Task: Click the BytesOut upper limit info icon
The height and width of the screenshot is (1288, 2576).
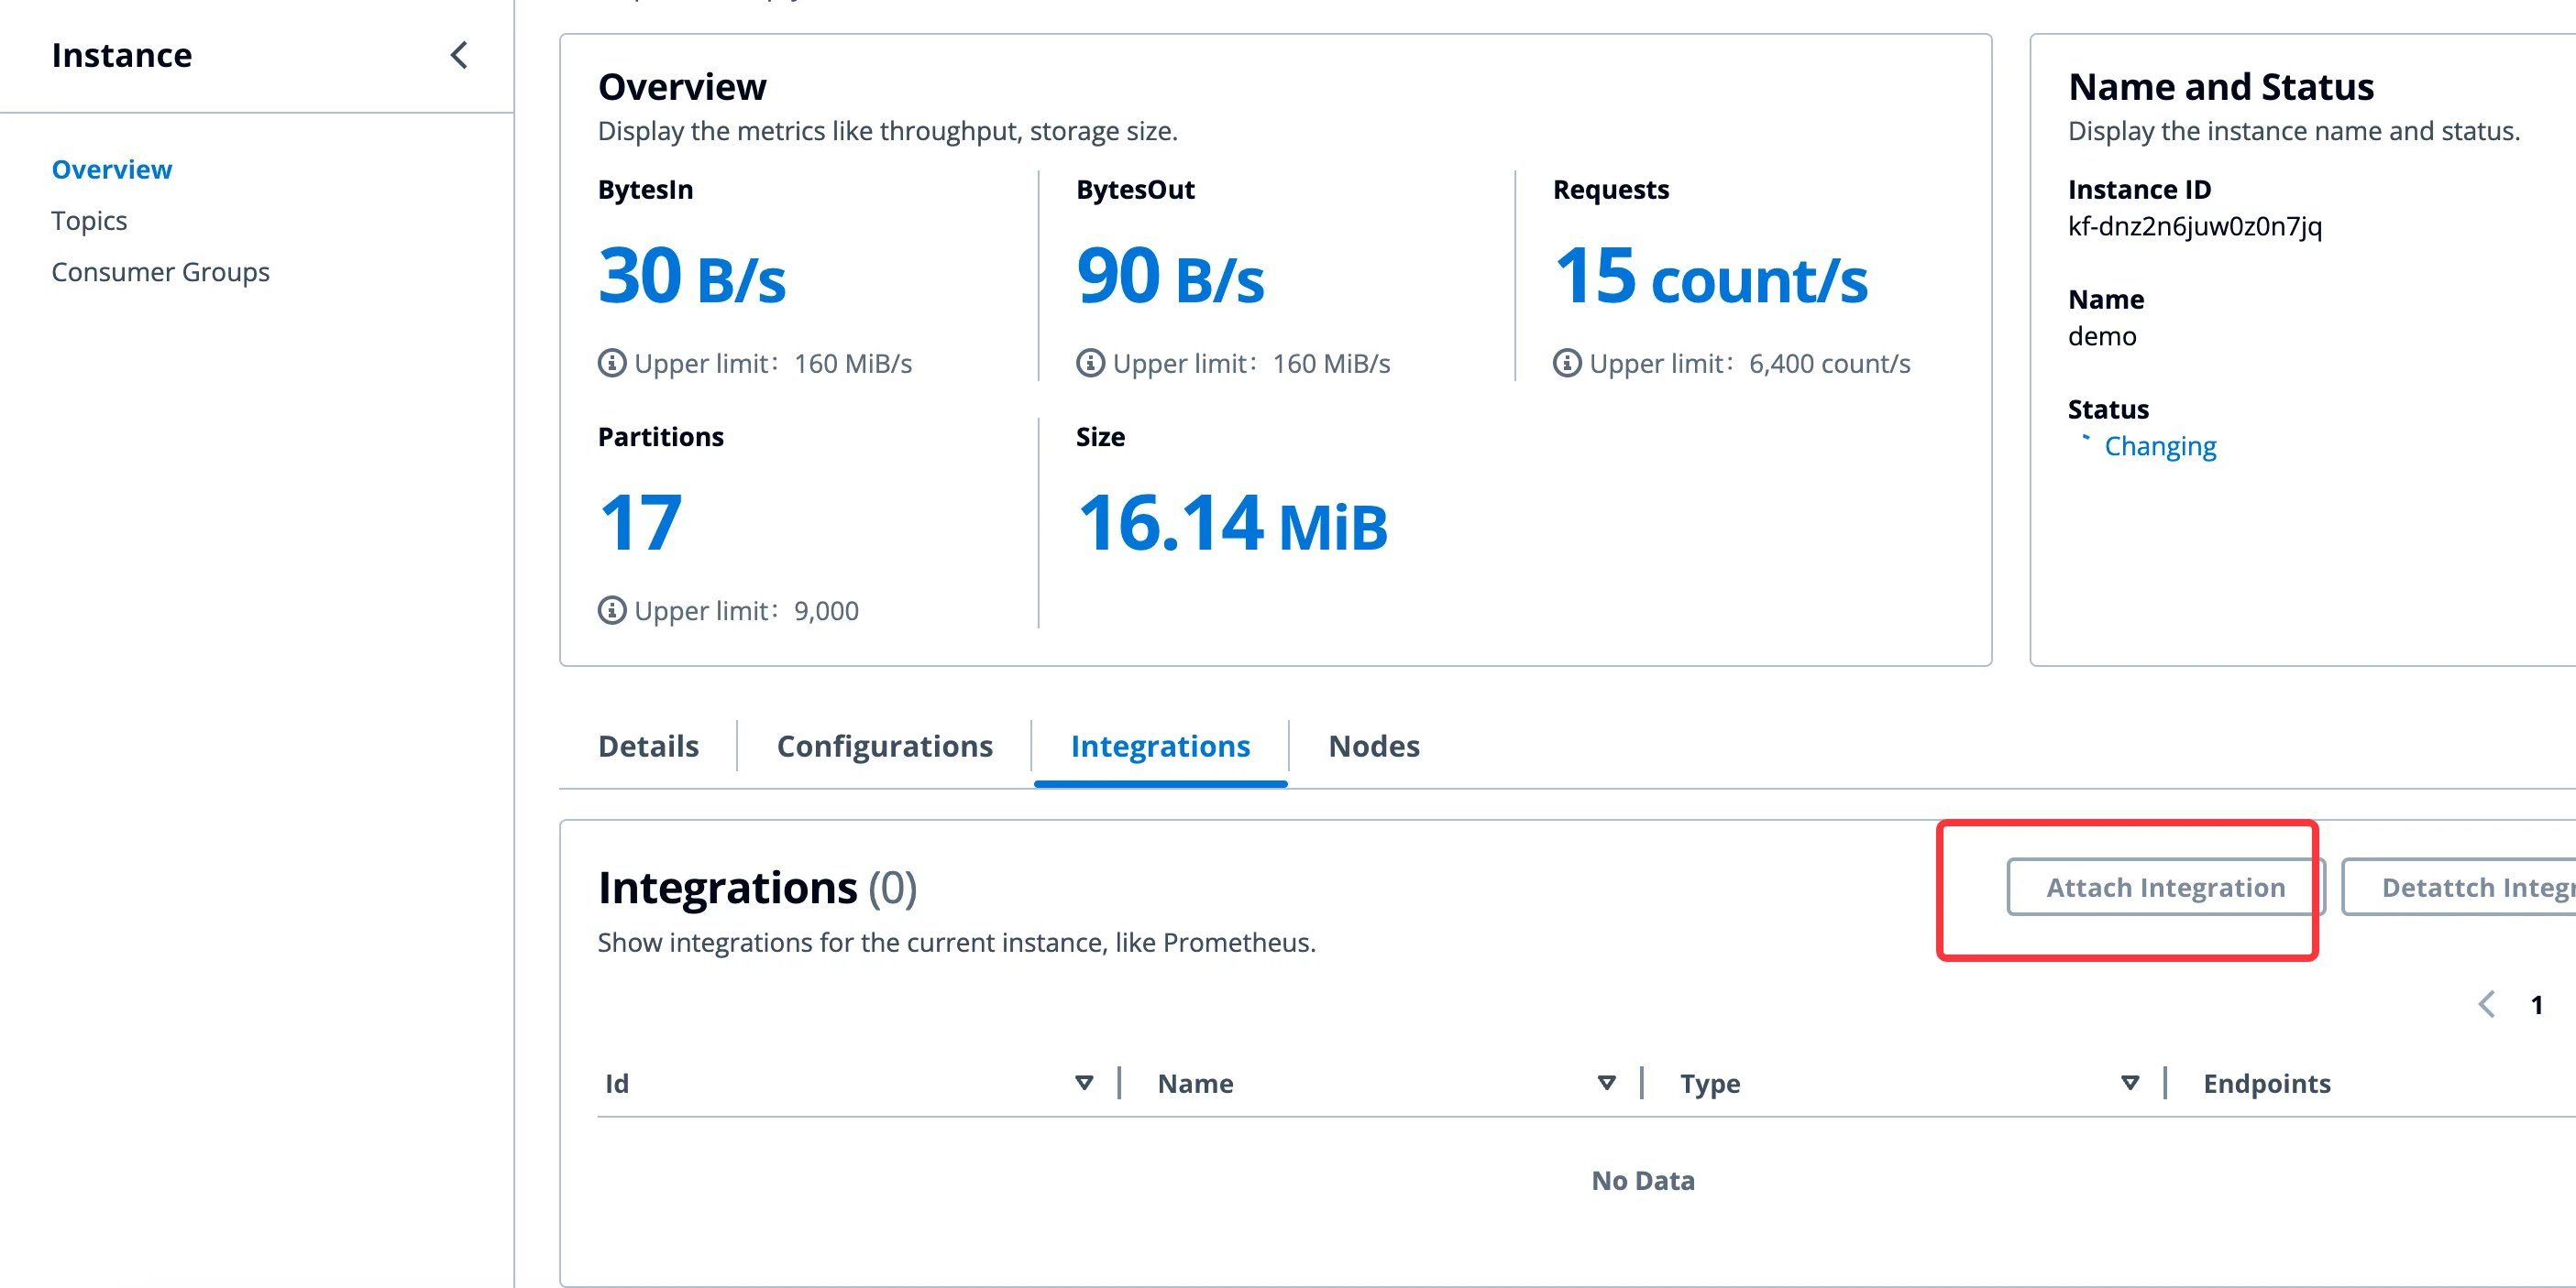Action: [1090, 363]
